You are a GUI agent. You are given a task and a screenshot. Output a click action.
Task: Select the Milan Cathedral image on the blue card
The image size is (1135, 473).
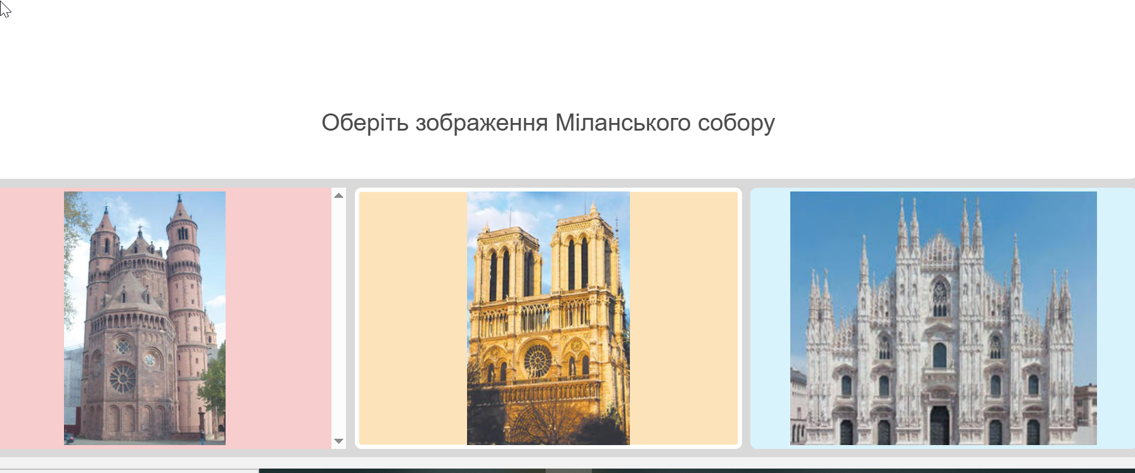coord(943,318)
